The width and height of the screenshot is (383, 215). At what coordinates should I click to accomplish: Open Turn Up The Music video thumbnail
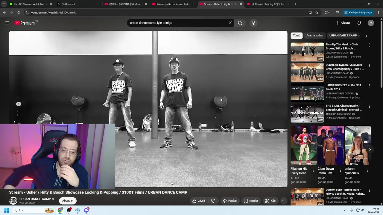307,52
